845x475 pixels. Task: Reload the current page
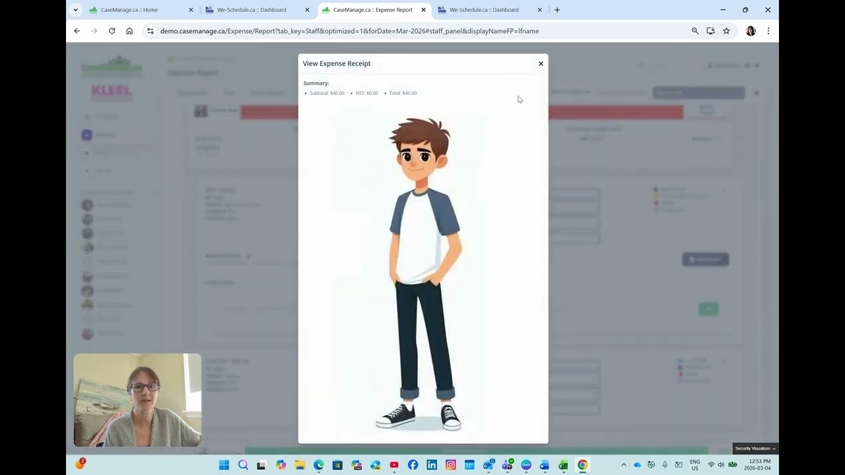point(112,31)
